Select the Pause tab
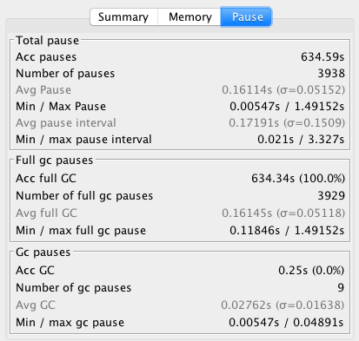359x341 pixels. pos(246,17)
